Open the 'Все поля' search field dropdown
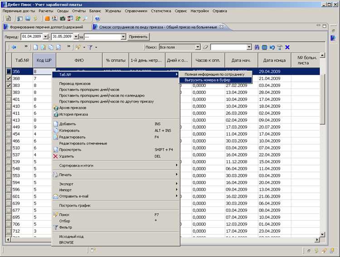 click(198, 47)
